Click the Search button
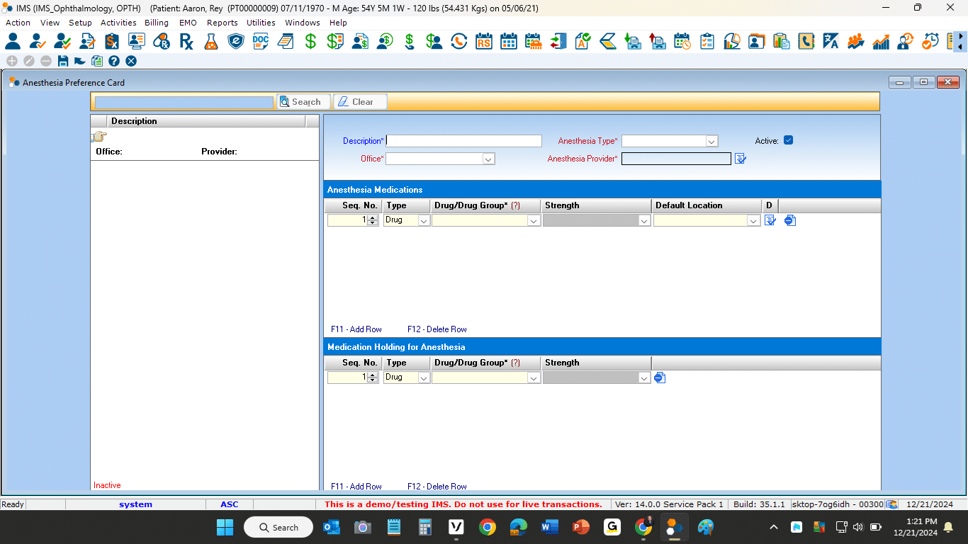Viewport: 968px width, 544px height. 304,102
